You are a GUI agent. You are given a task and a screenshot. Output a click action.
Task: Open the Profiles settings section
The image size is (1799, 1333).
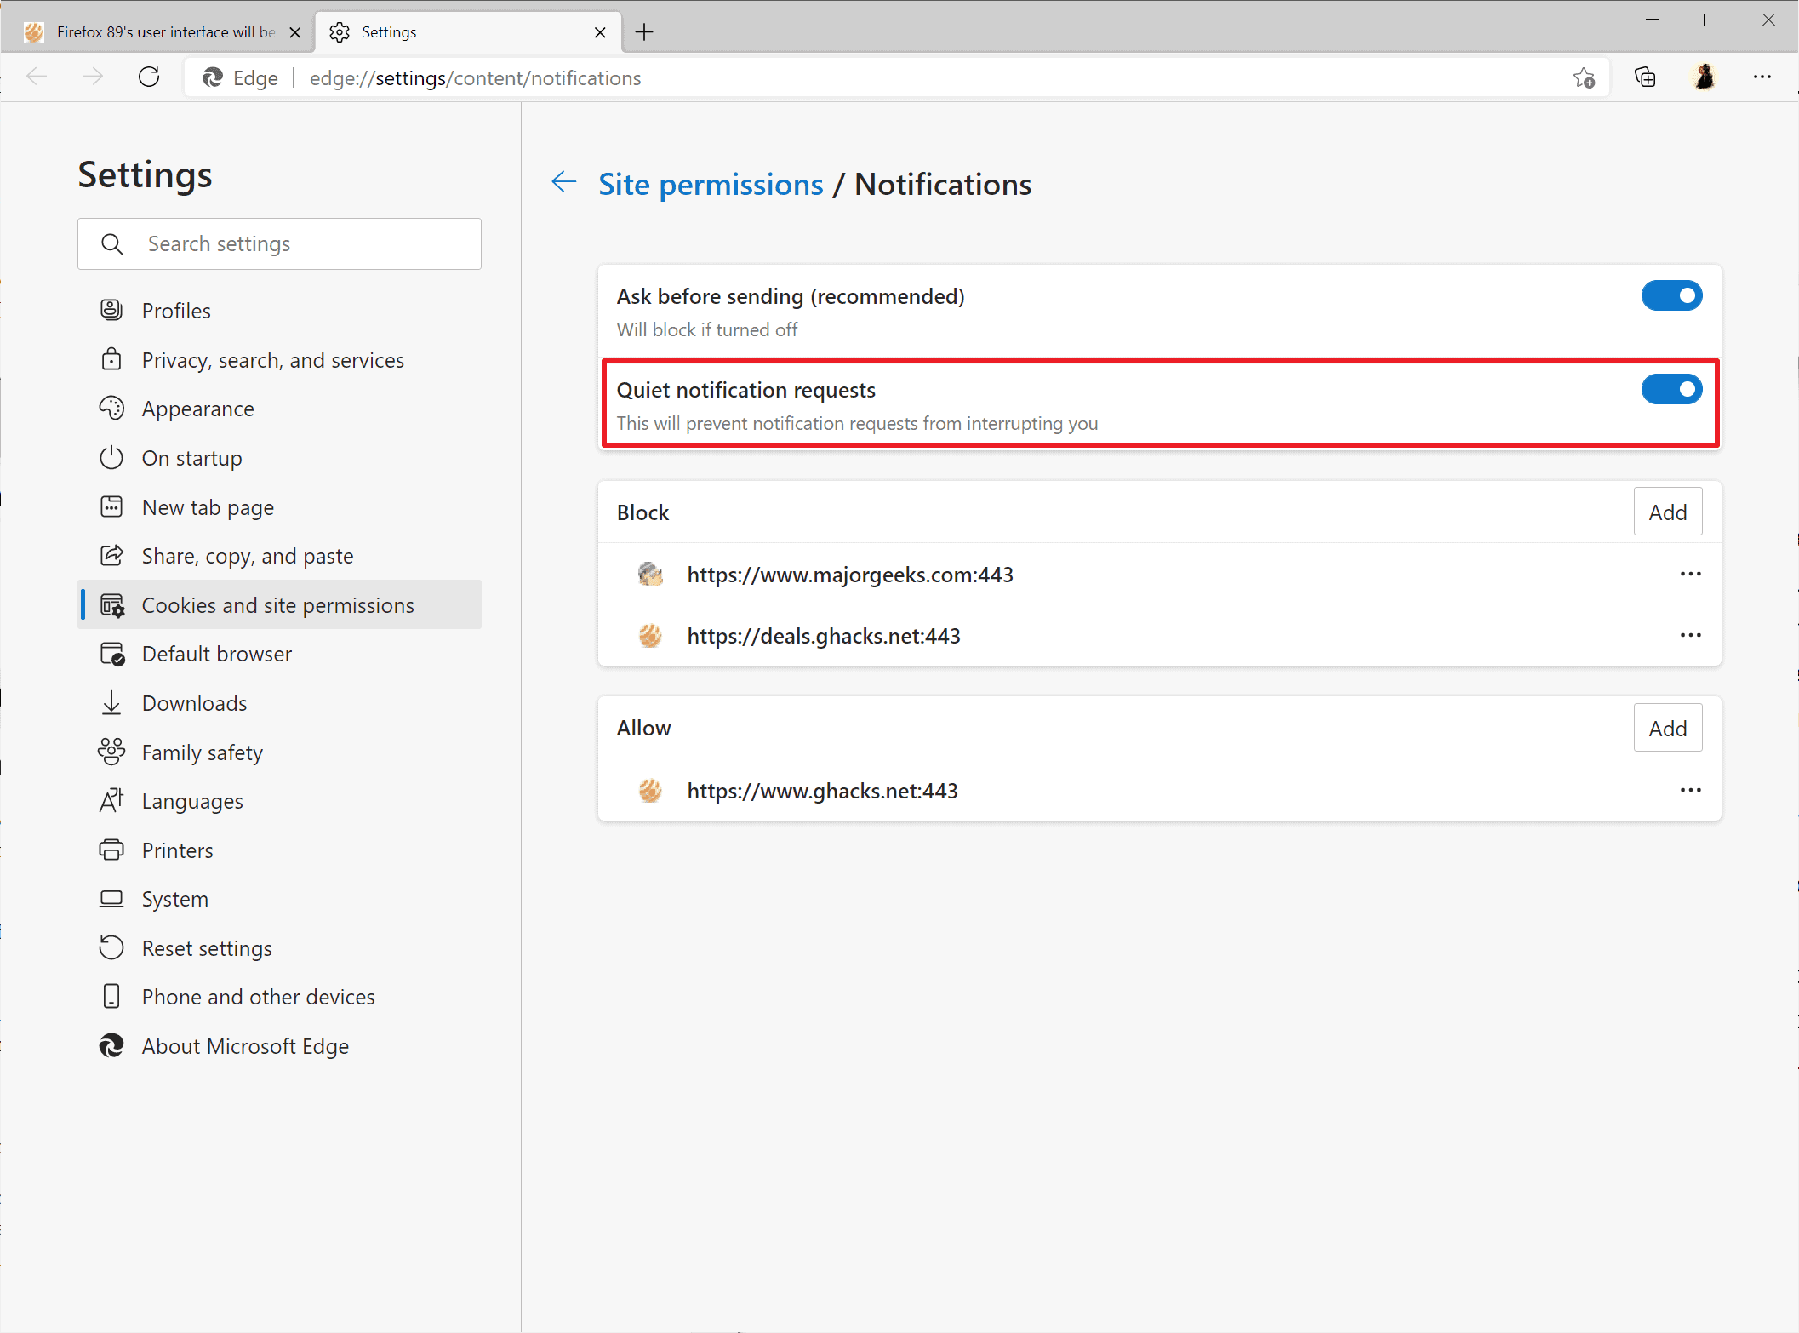click(x=111, y=310)
